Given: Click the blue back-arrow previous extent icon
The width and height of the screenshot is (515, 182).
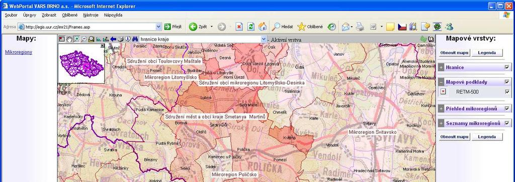Looking at the screenshot, I should [x=113, y=39].
